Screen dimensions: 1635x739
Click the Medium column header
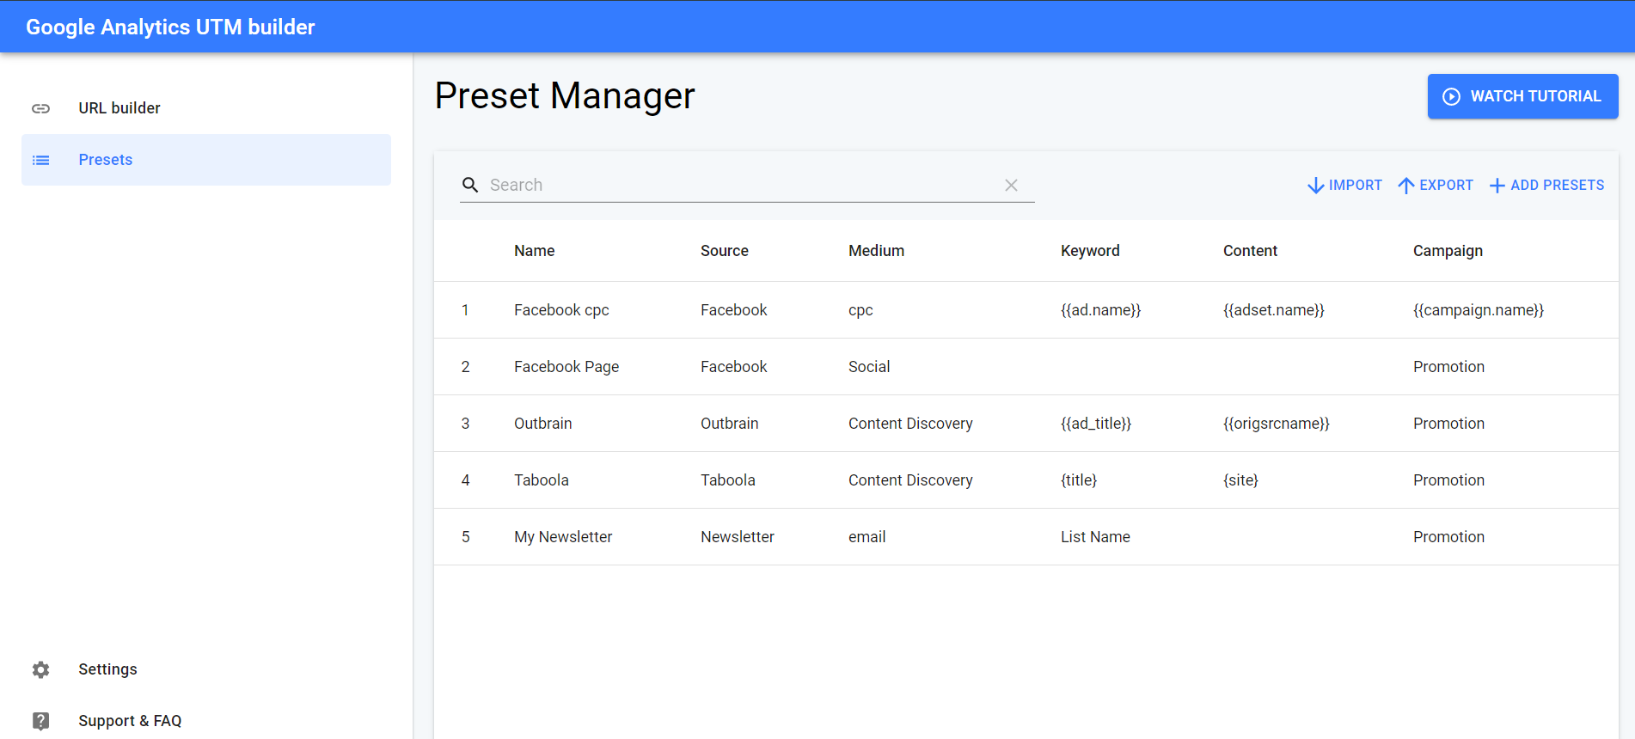click(x=876, y=251)
